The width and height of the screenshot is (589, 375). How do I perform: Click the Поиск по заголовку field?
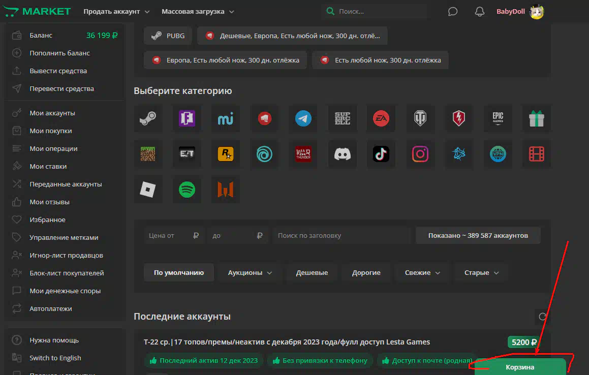tap(342, 236)
